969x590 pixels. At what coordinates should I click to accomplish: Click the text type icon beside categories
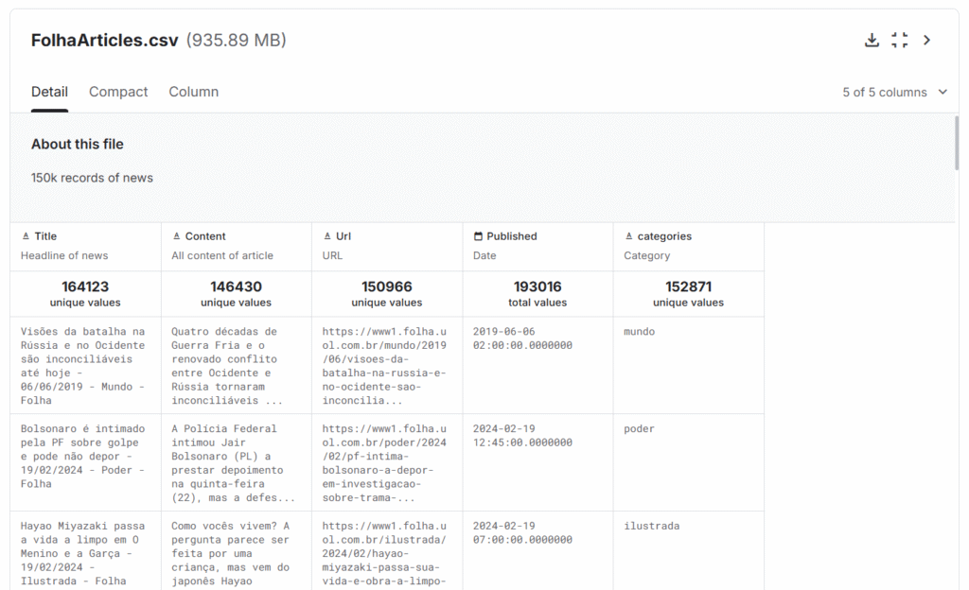point(628,236)
